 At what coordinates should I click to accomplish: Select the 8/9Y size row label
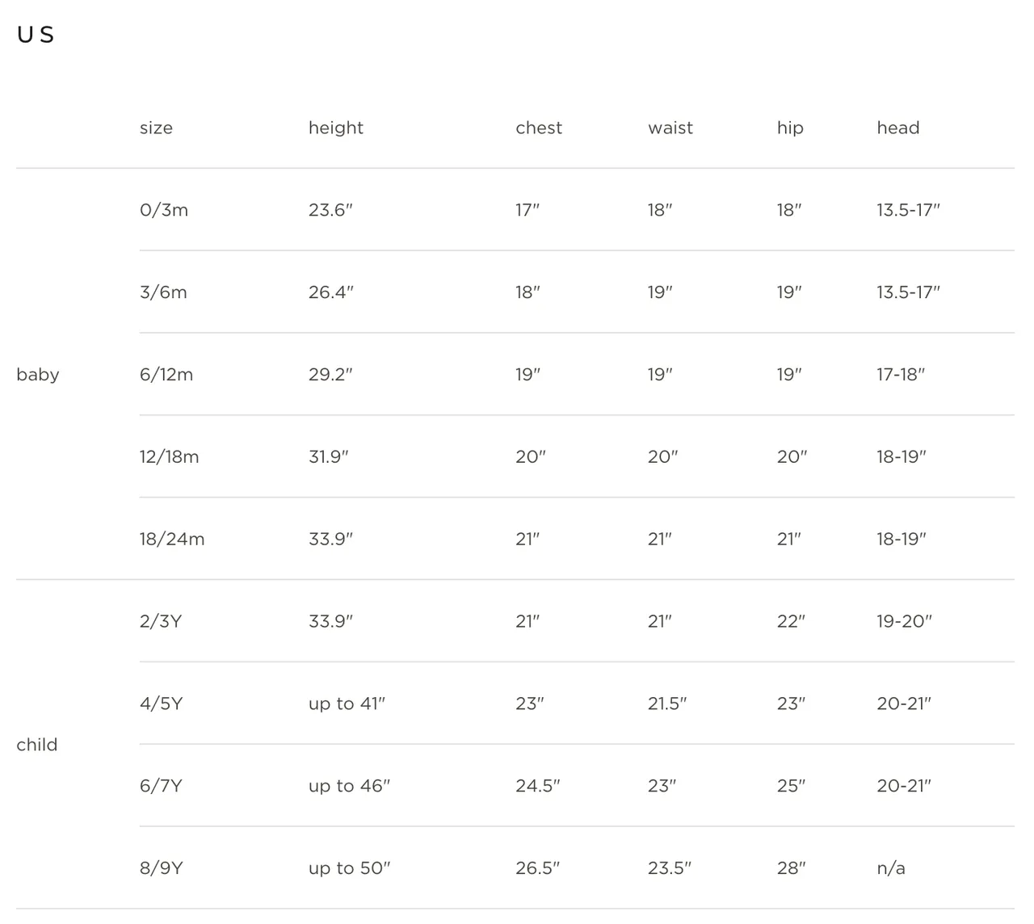[162, 869]
